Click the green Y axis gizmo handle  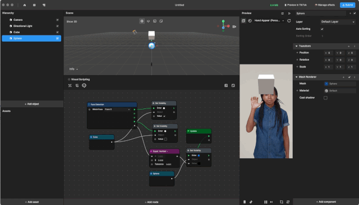(x=223, y=21)
